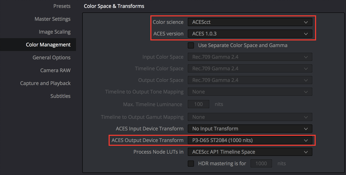Click the HDR mastering nits value field
The height and width of the screenshot is (175, 346).
[x=261, y=163]
